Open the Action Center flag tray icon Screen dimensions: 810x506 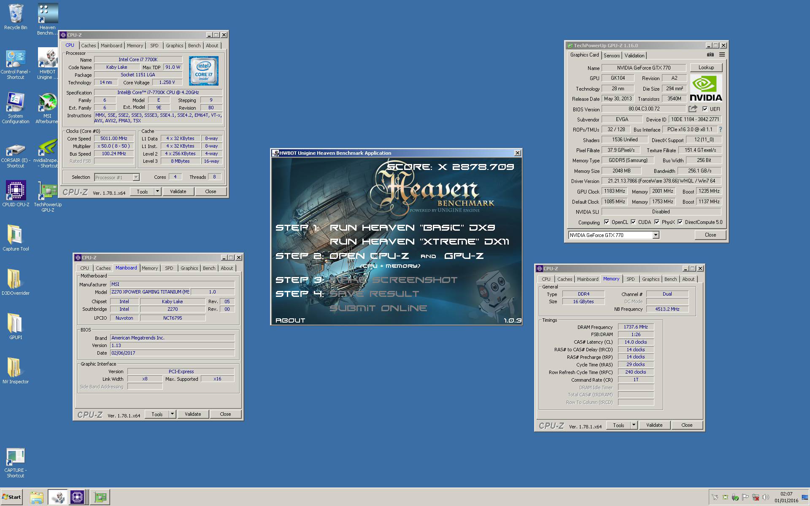coord(745,497)
